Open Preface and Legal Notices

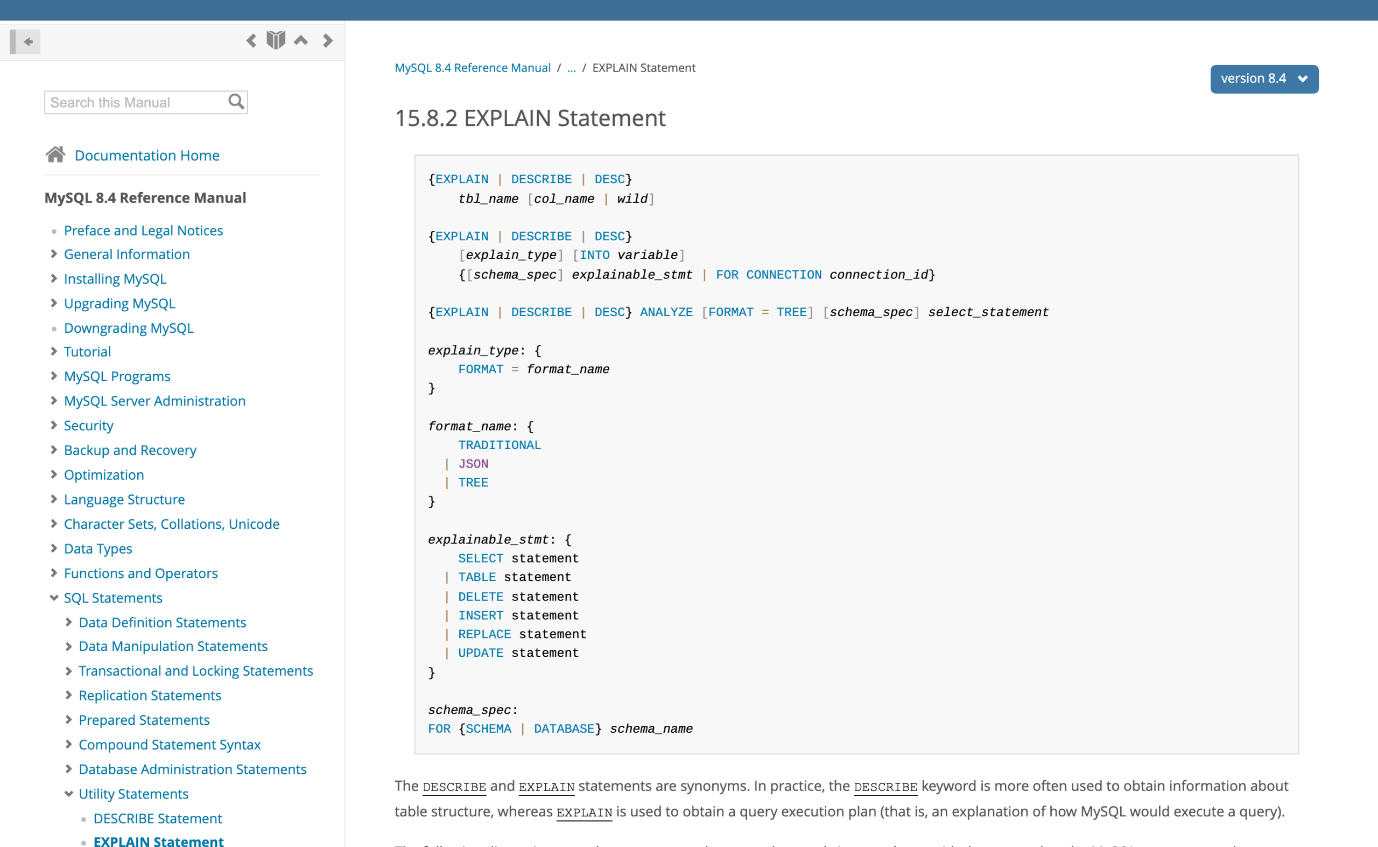pos(143,230)
